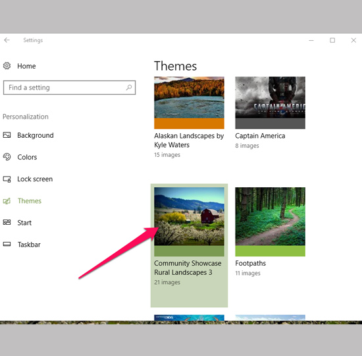Screen dimensions: 362x356
Task: Minimize the Settings window
Action: [x=311, y=40]
